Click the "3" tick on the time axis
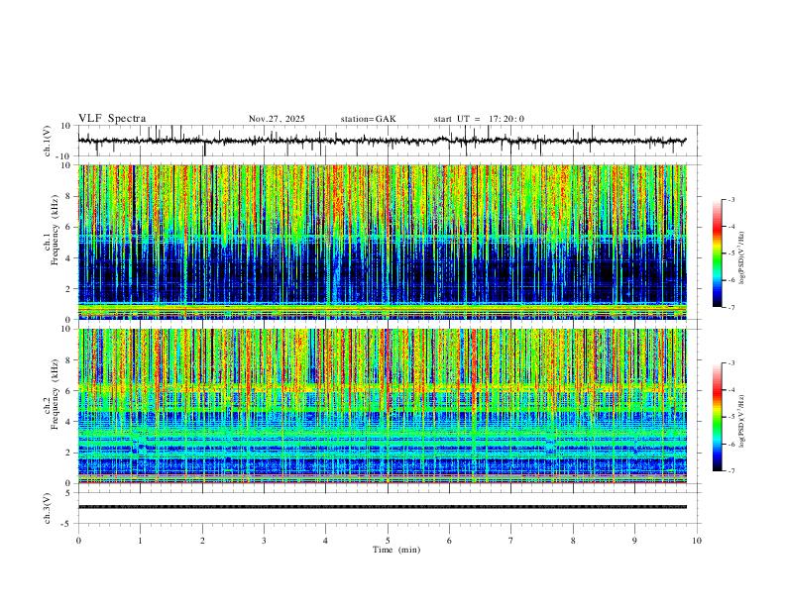 [264, 541]
